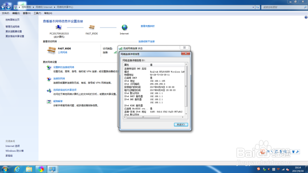The width and height of the screenshot is (308, 173).
Task: Open the 文件(F) menu
Action: coord(6,13)
